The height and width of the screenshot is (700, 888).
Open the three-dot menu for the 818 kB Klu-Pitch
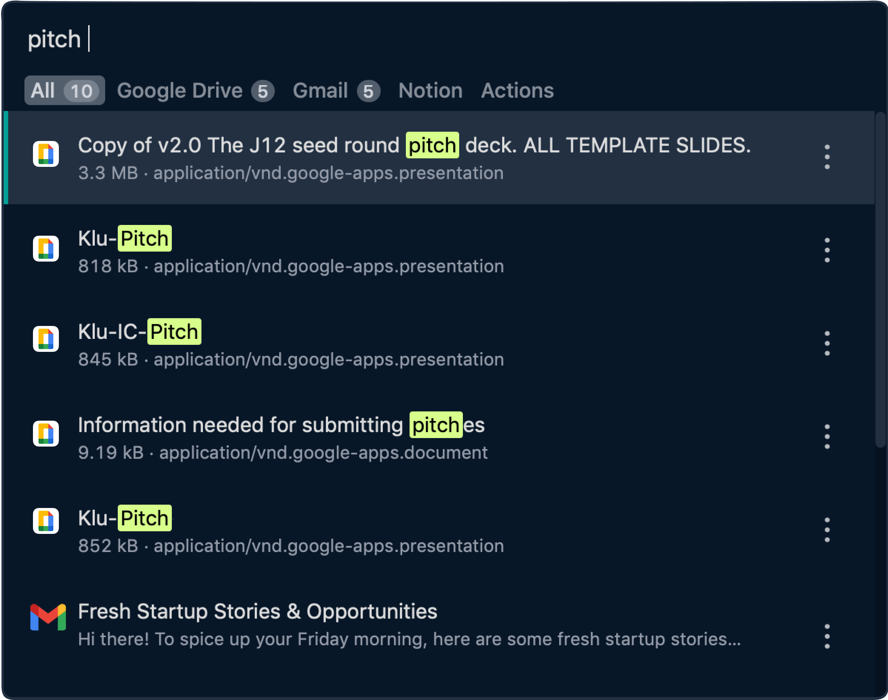827,250
